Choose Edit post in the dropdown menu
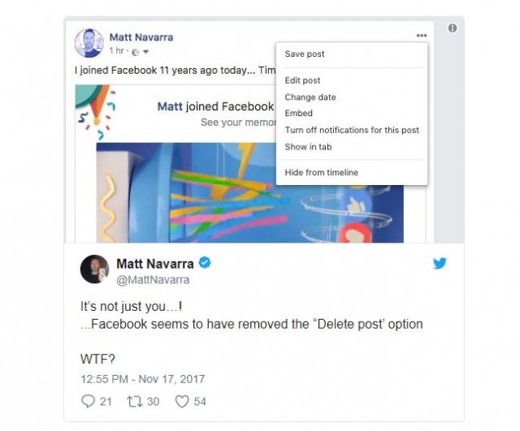Screen dimensions: 520x431 [x=302, y=80]
